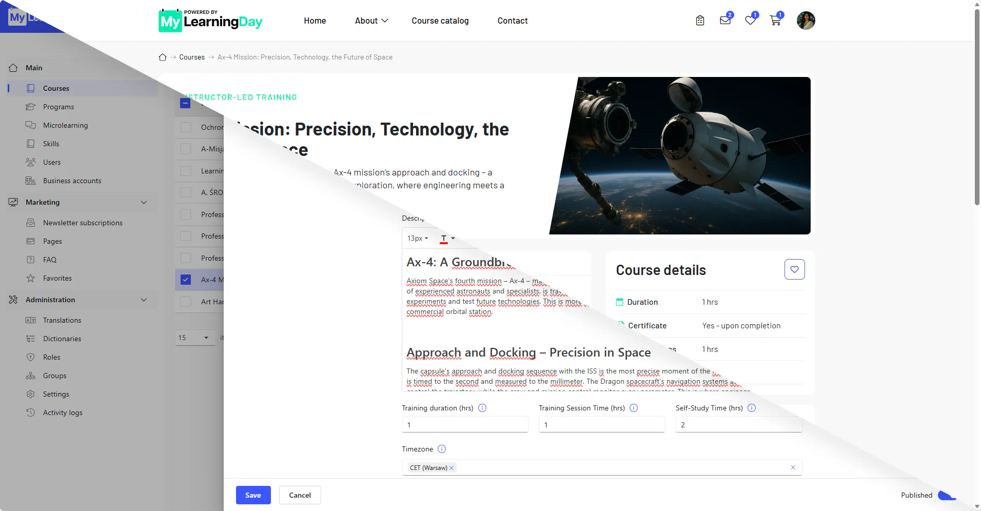
Task: Open the 15 items per page dropdown
Action: (195, 338)
